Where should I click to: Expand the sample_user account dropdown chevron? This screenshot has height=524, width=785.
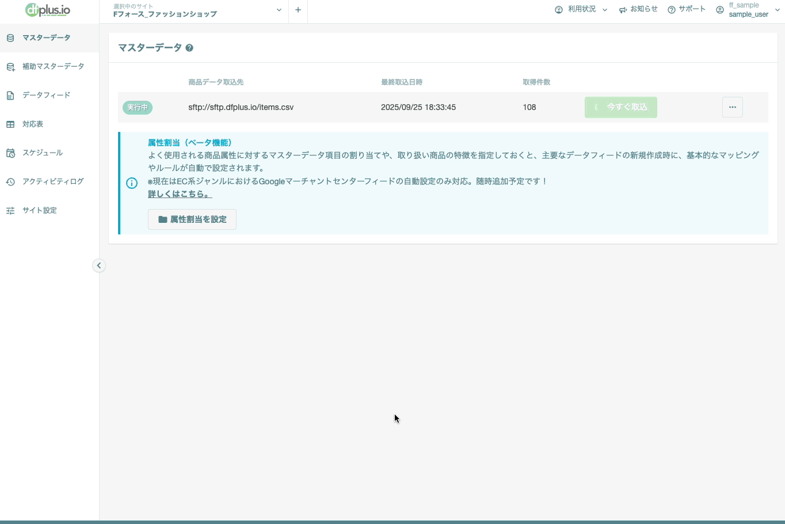pyautogui.click(x=778, y=10)
